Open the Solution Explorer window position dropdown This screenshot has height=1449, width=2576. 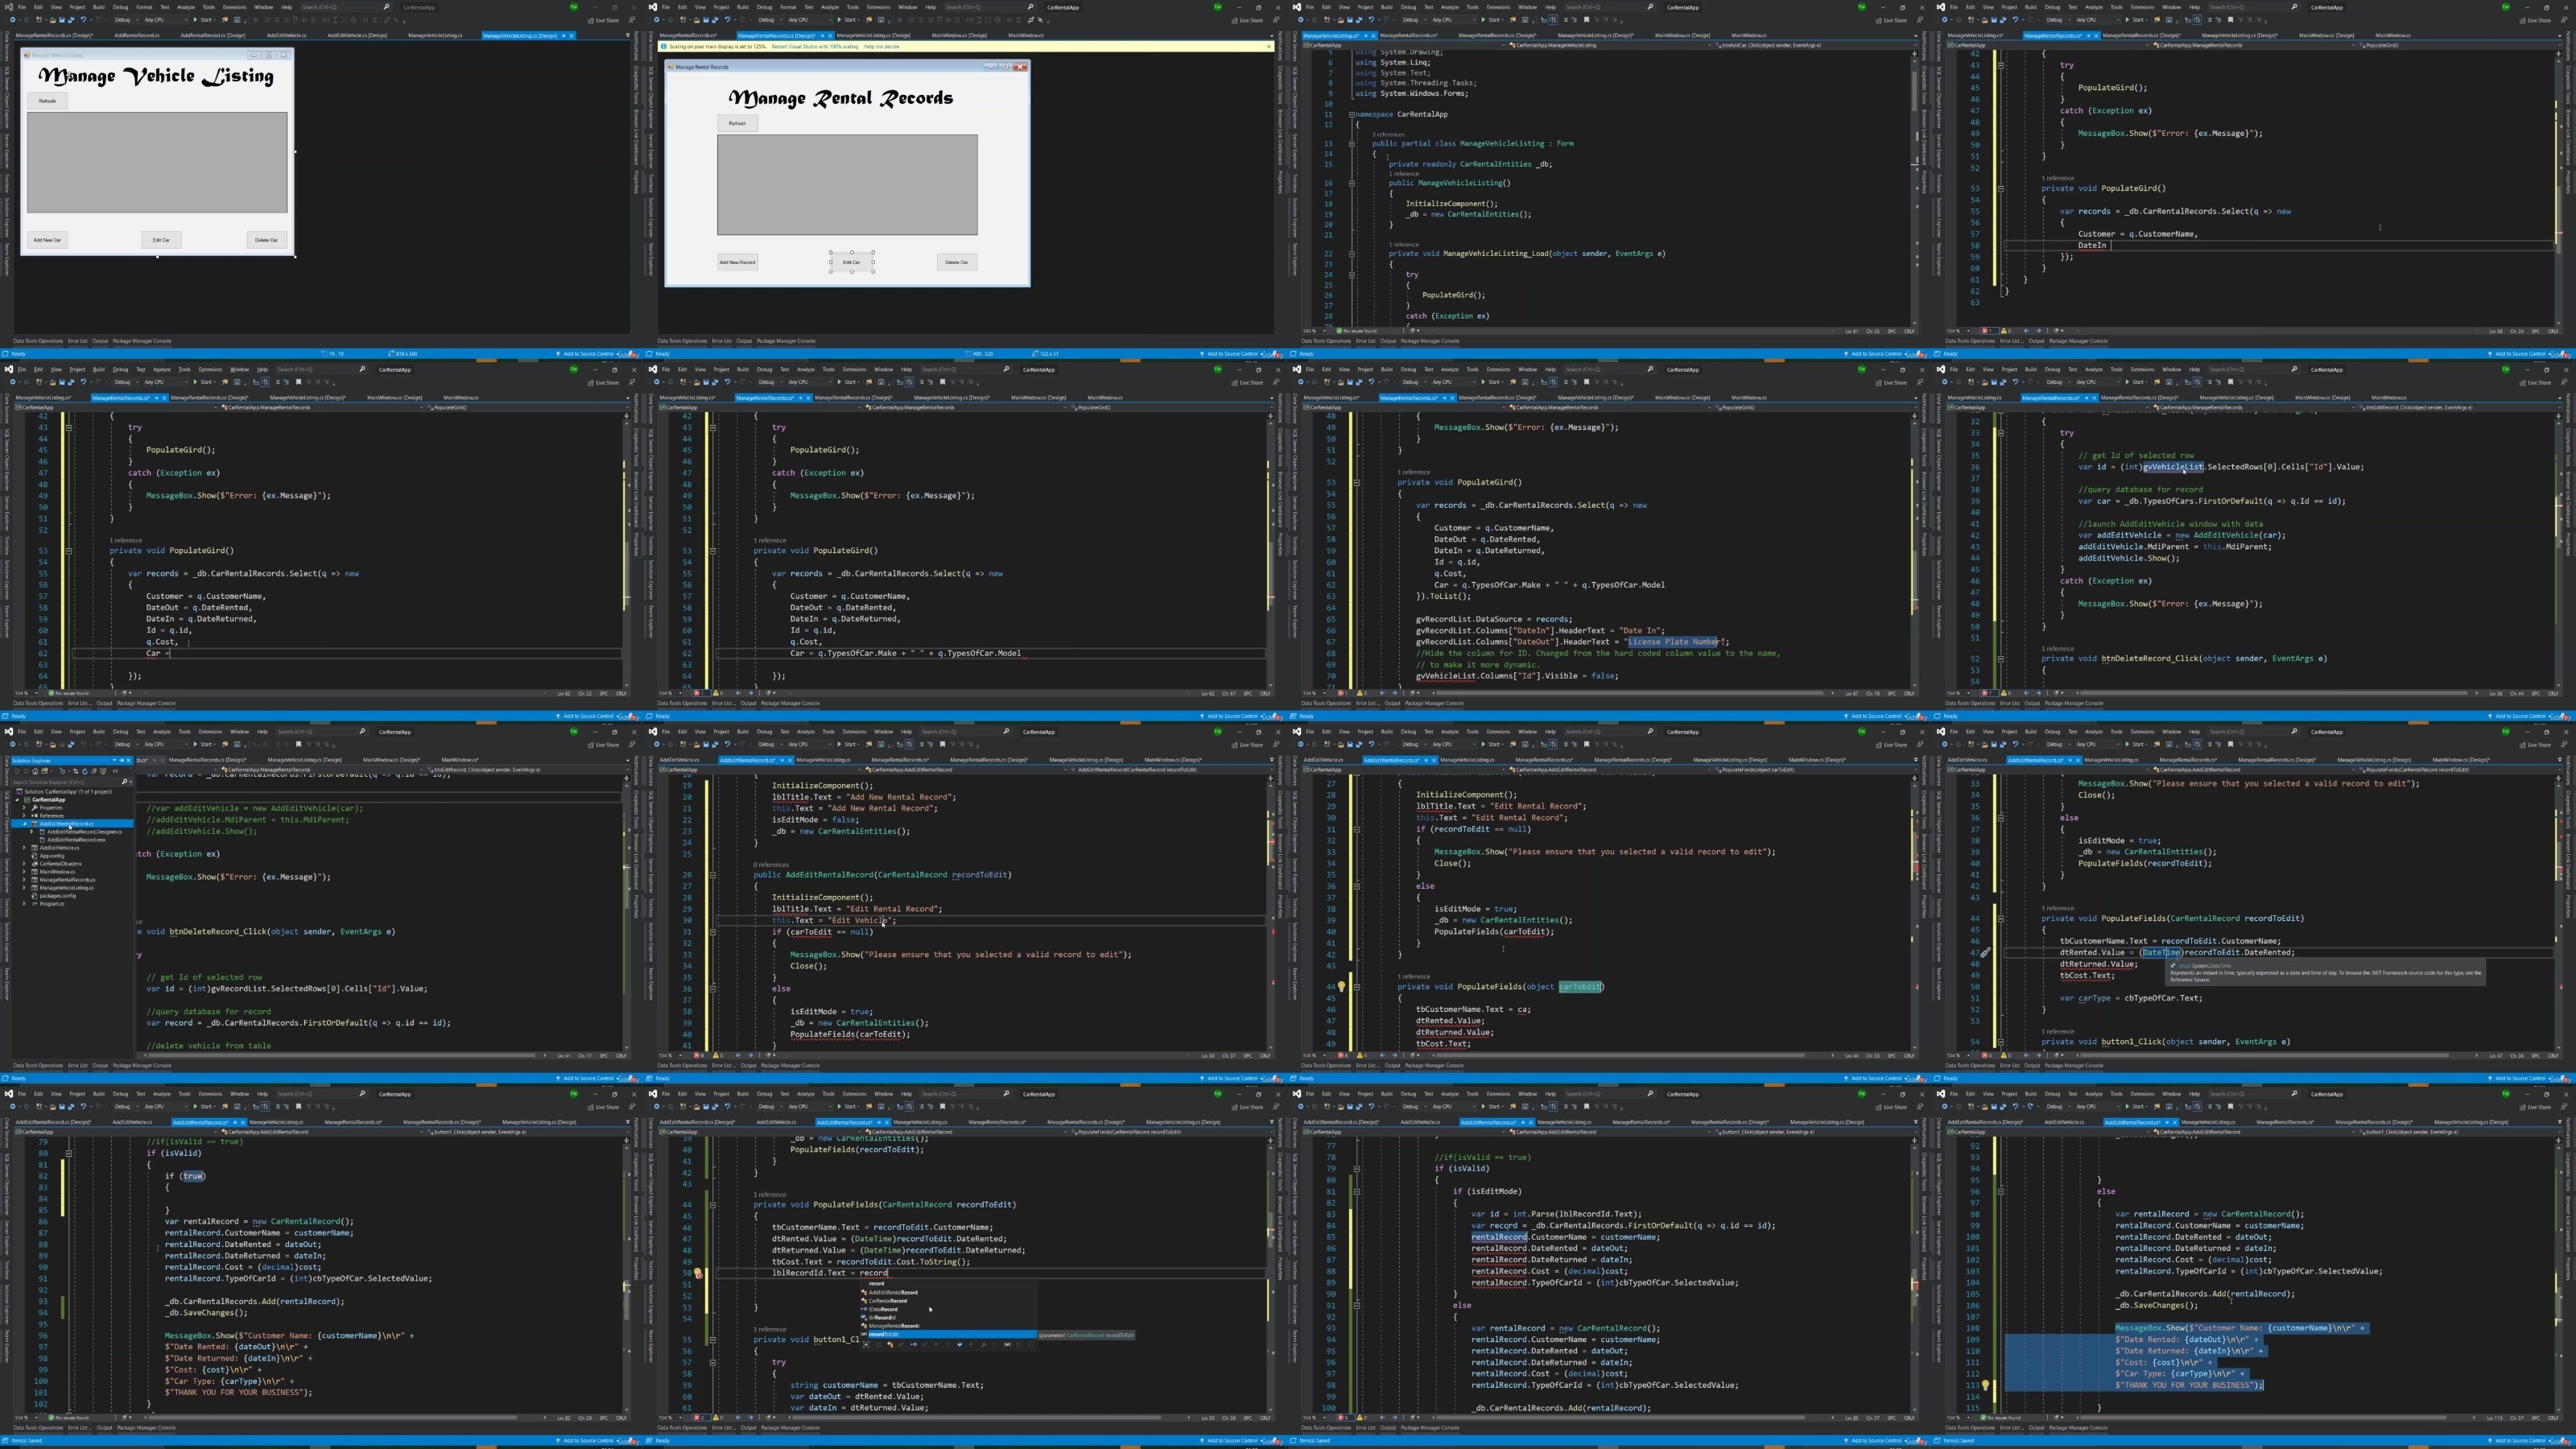pos(115,761)
